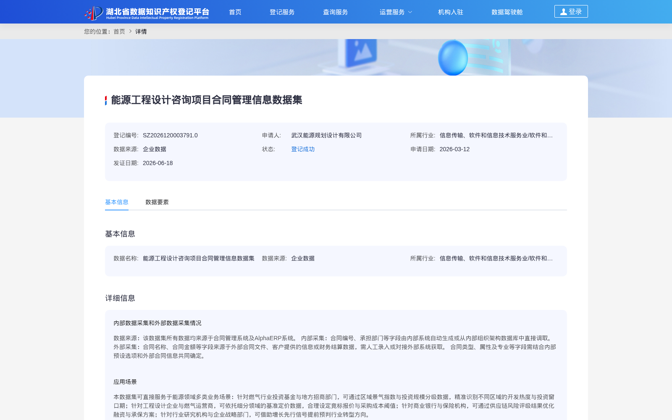Click the 应用场景 description paragraph
Image resolution: width=672 pixels, height=420 pixels.
coord(334,406)
